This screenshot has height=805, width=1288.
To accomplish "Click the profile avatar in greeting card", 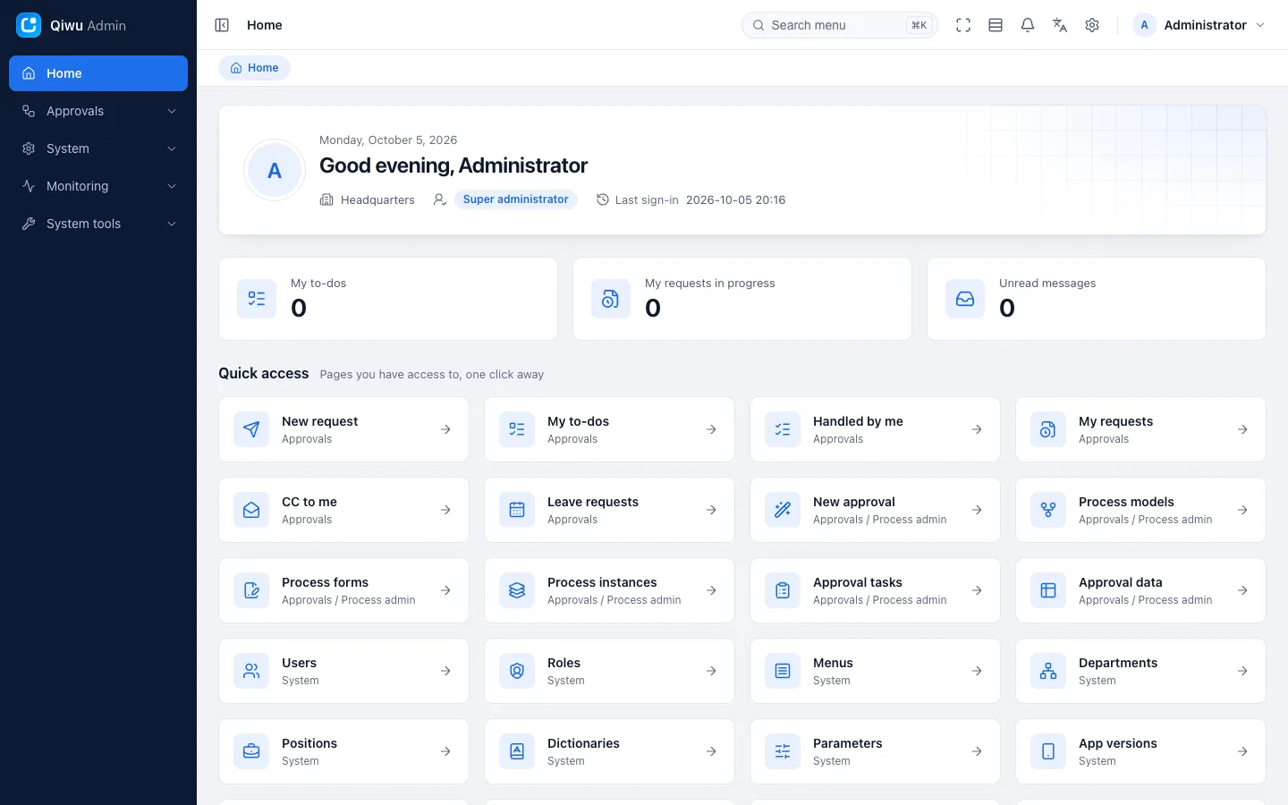I will point(275,170).
